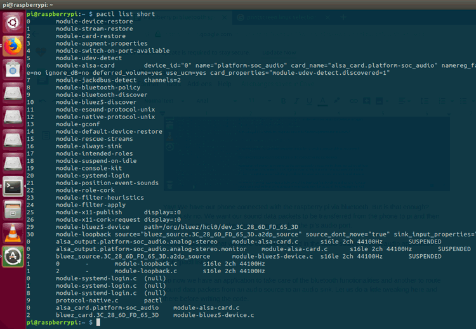Select the 'module-card-restore' line
The width and height of the screenshot is (476, 329).
[x=91, y=35]
